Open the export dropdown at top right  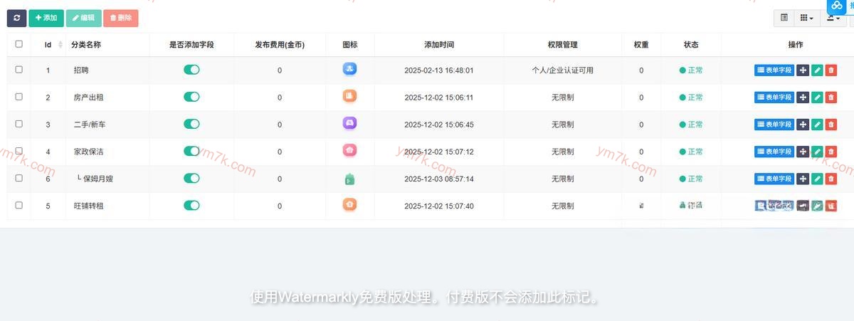(x=833, y=19)
